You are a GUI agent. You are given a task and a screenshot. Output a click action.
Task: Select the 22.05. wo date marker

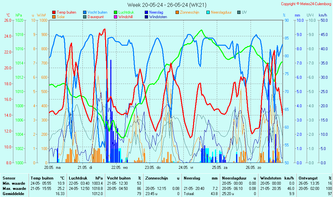pos(120,168)
